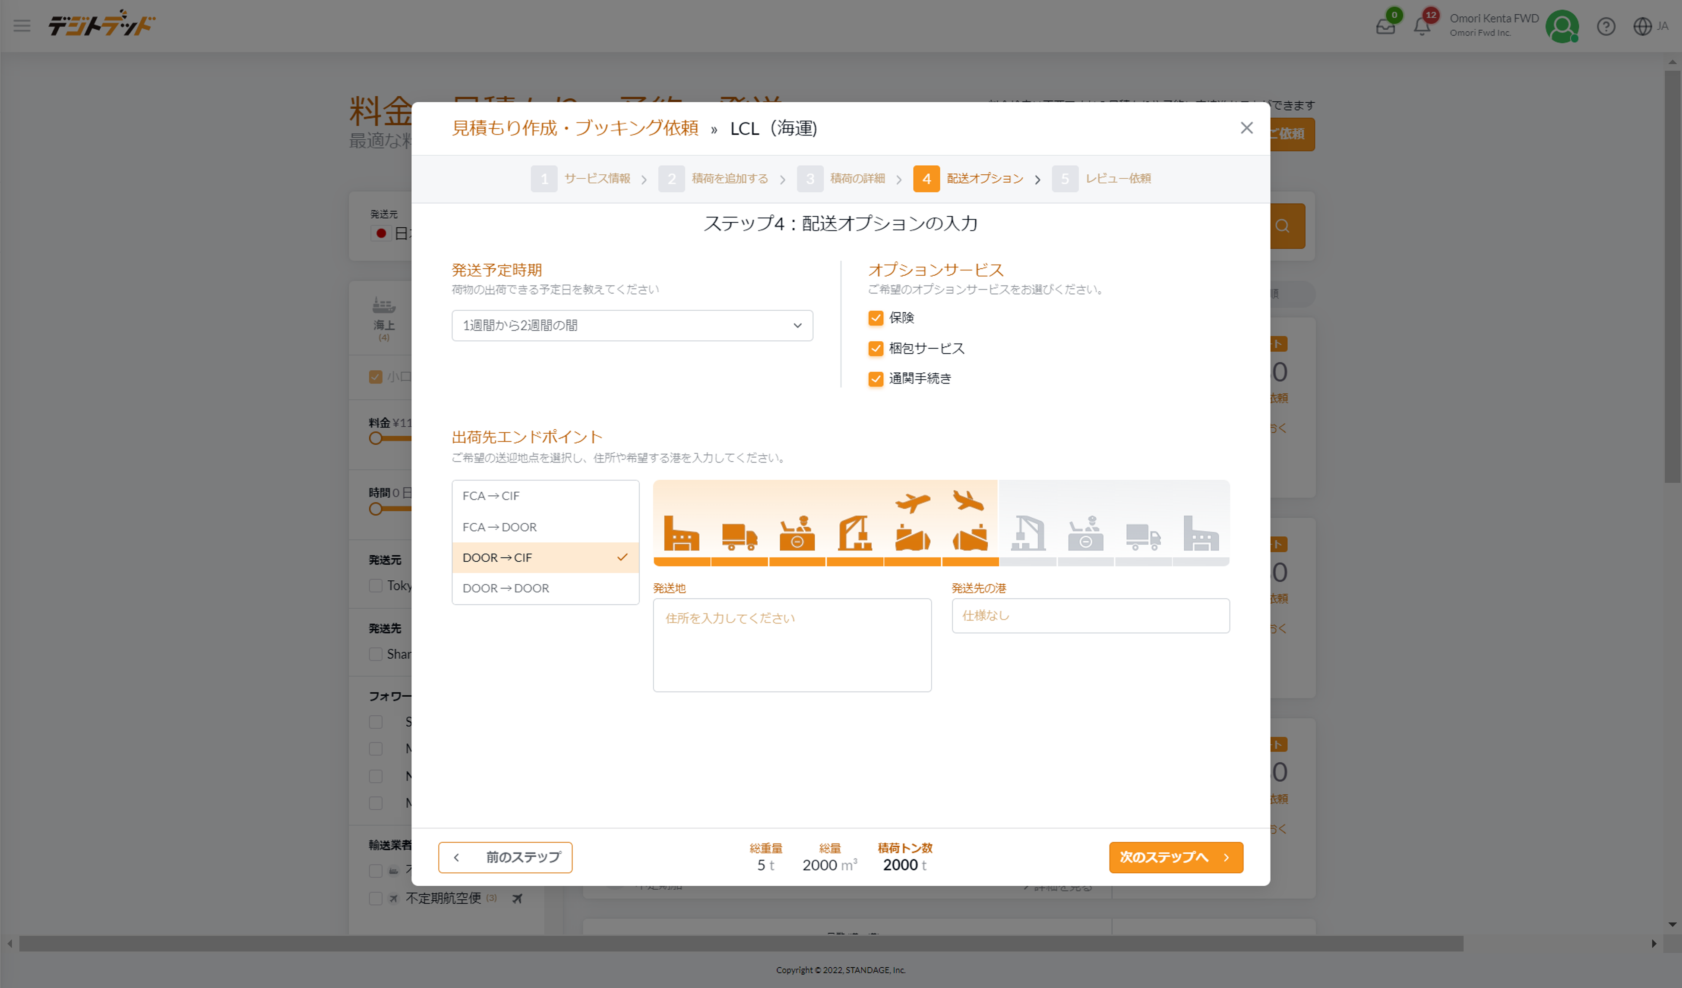Toggle the 通関手続き checkbox

[876, 379]
